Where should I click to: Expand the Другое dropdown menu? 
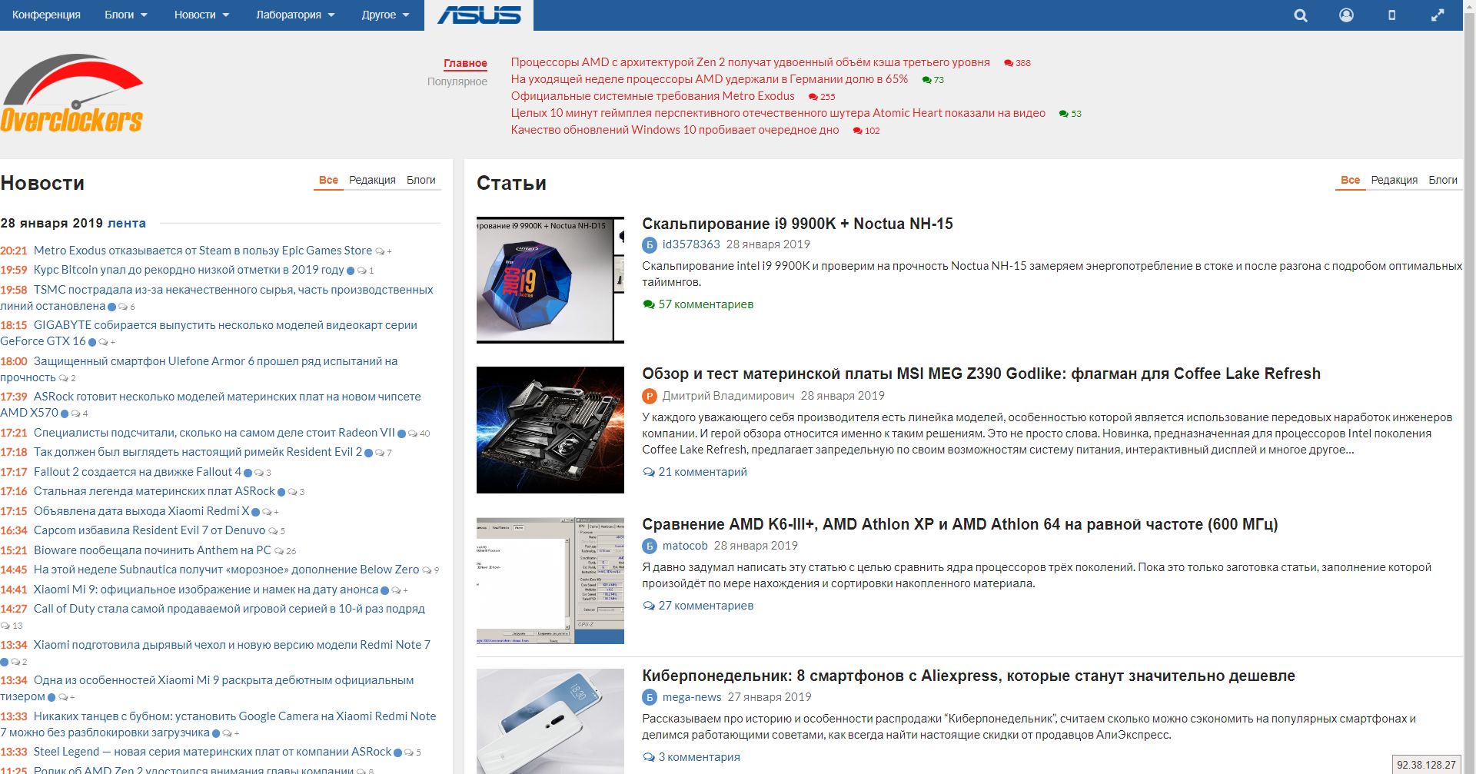[x=386, y=15]
